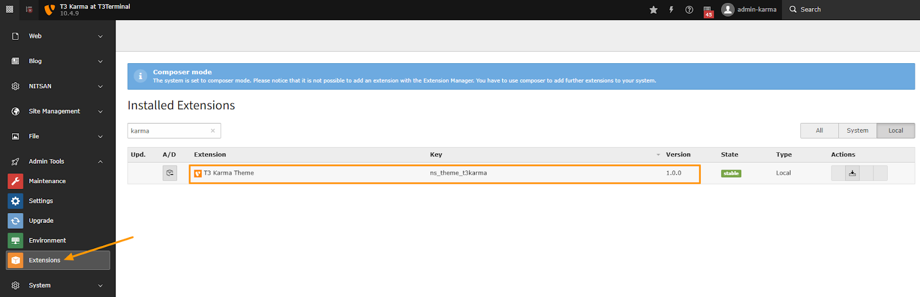Viewport: 920px width, 297px height.
Task: Click the Settings gear icon
Action: (x=16, y=201)
